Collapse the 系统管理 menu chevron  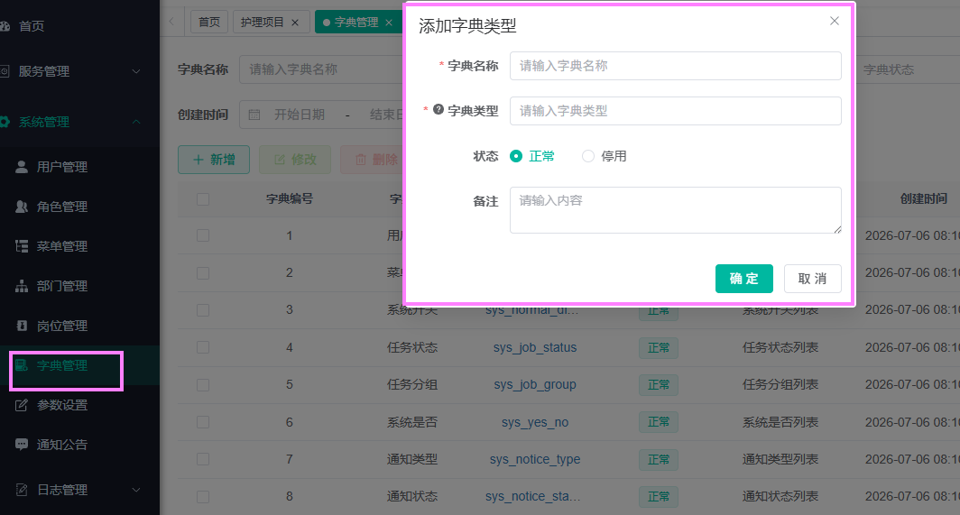click(136, 122)
